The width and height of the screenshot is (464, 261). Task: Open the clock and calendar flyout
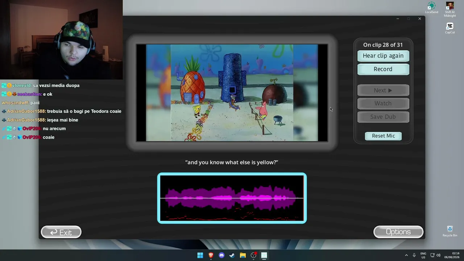(452, 255)
